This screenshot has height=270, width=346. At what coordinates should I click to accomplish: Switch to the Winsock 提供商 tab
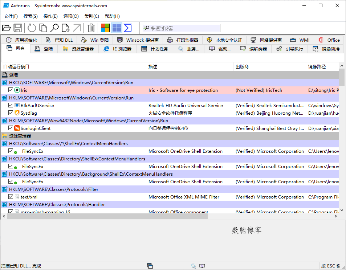coord(138,40)
